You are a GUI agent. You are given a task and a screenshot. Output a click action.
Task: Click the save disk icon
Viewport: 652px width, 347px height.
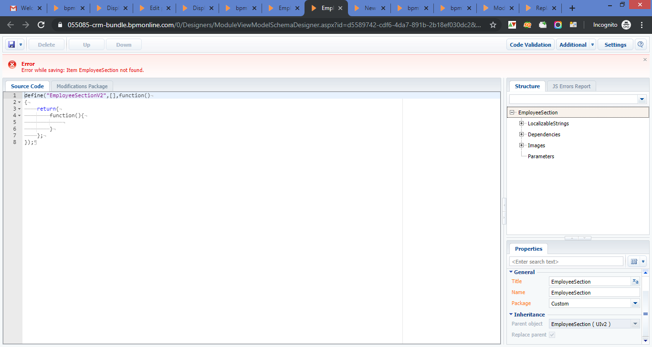point(11,44)
